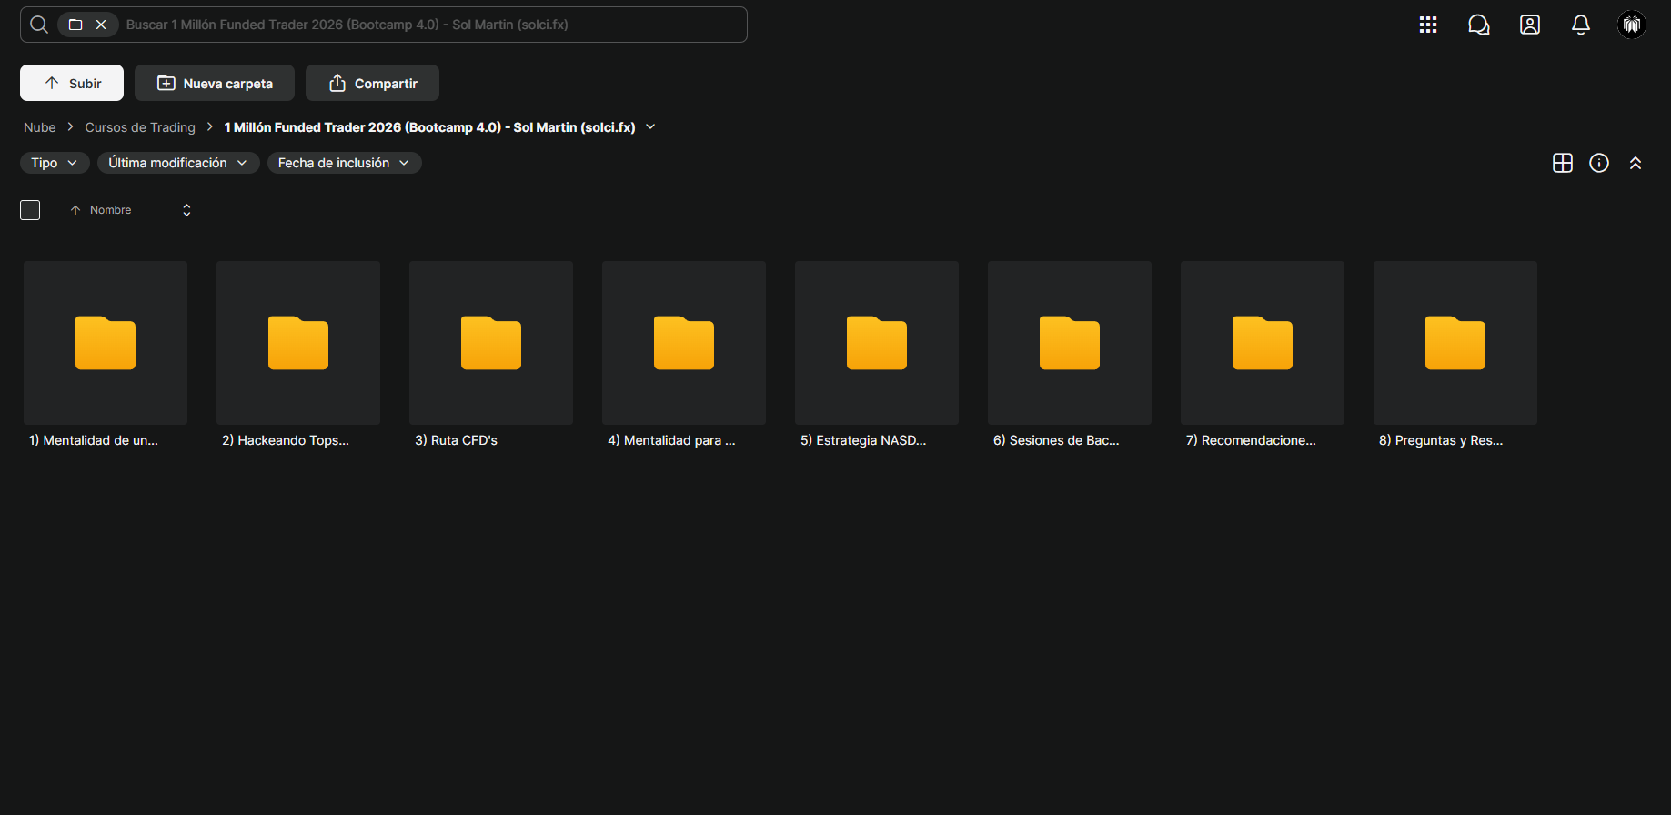Collapse the header with the double-chevron icon
The image size is (1671, 815).
tap(1636, 163)
